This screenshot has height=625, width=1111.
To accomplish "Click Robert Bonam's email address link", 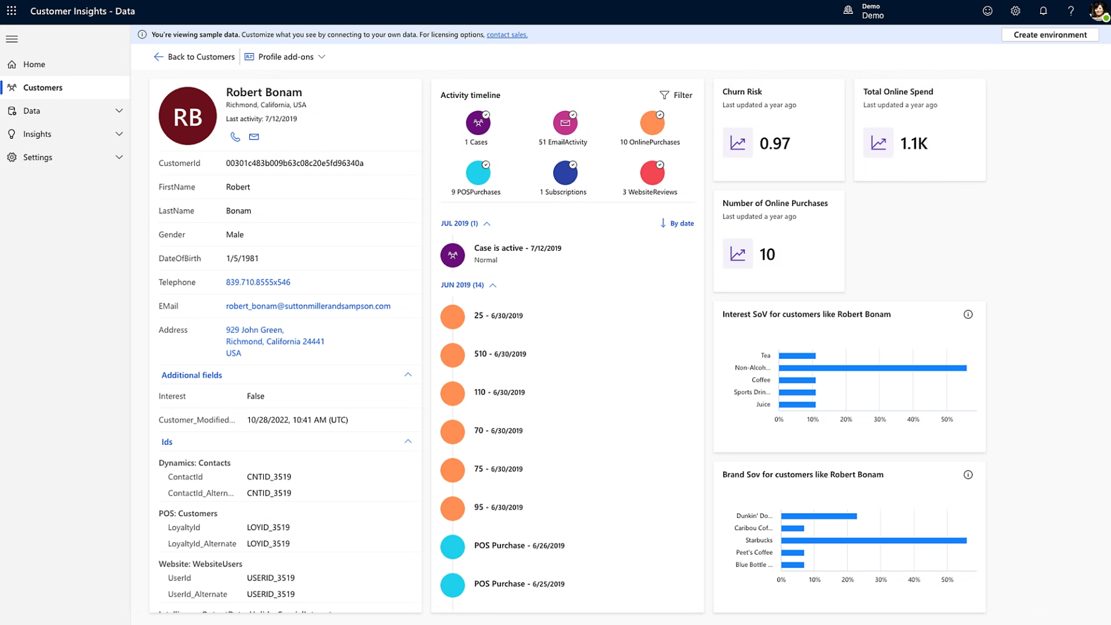I will [x=308, y=306].
